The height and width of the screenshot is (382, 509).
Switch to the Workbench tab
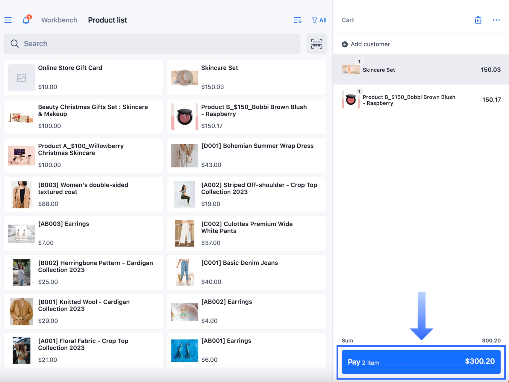tap(59, 20)
